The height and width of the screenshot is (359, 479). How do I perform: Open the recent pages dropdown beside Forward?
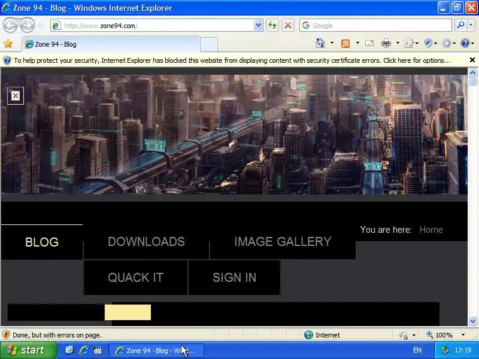[x=41, y=26]
